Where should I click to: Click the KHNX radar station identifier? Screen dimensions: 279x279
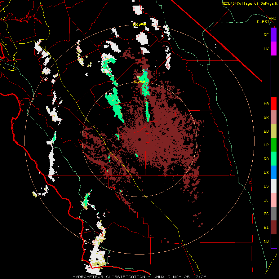(160, 277)
